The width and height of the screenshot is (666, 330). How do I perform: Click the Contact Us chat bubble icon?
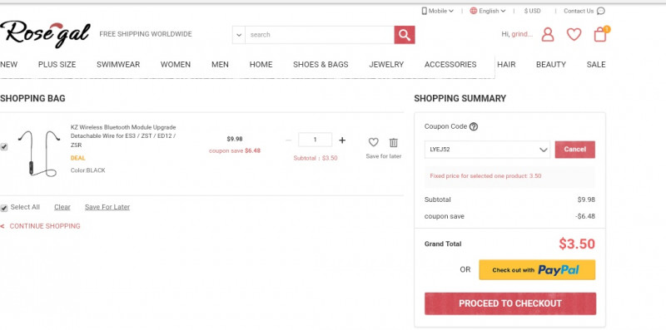click(600, 11)
